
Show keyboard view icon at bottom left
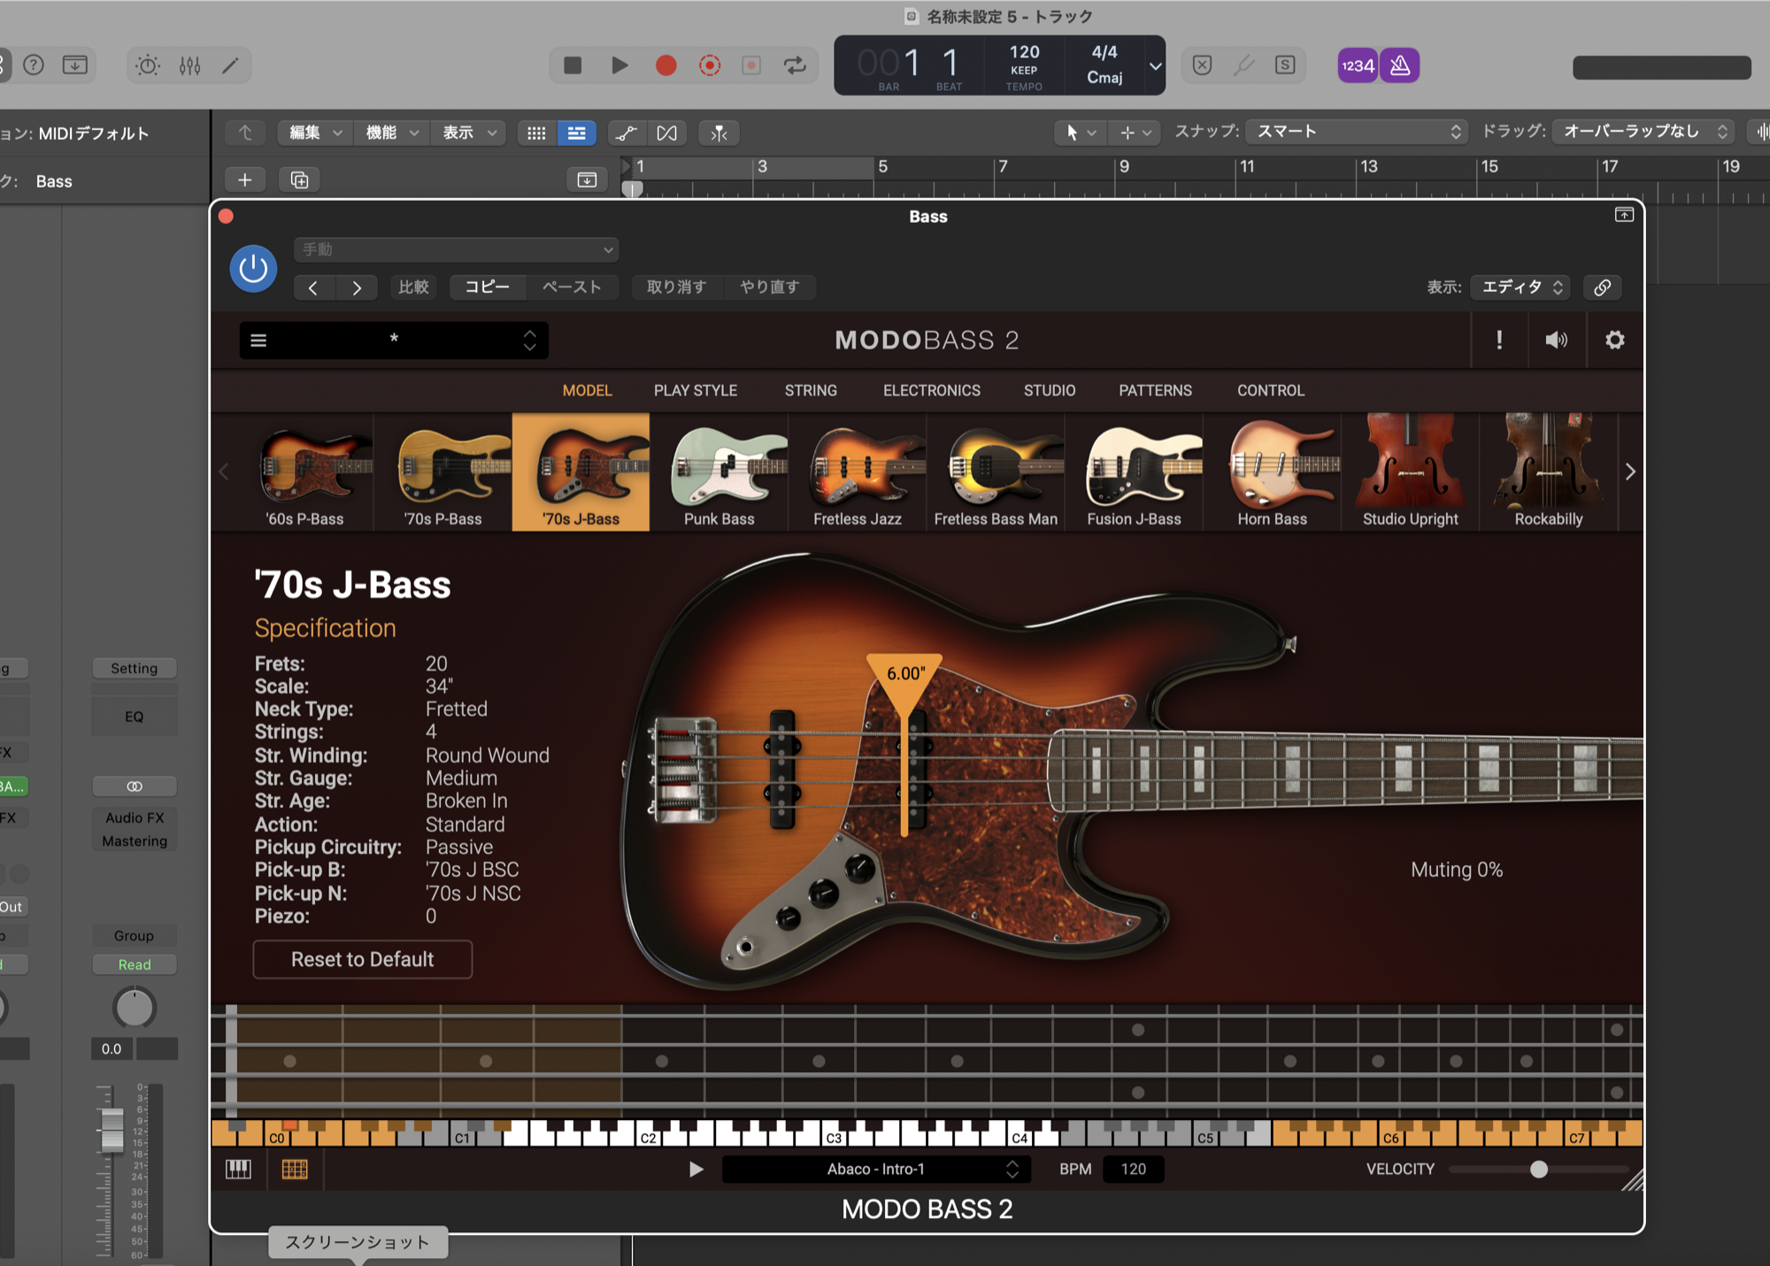coord(239,1170)
